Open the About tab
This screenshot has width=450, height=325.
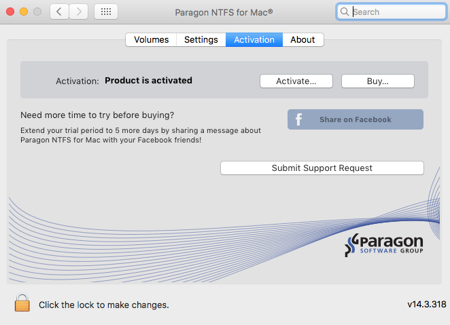pyautogui.click(x=302, y=39)
